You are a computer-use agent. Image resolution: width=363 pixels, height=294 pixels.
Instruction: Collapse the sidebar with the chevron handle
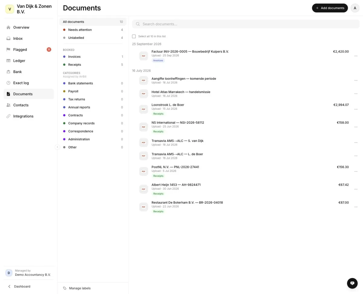[x=57, y=147]
